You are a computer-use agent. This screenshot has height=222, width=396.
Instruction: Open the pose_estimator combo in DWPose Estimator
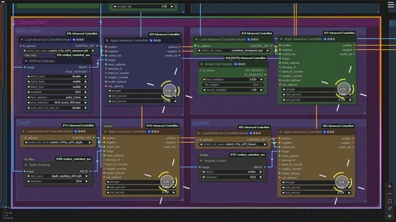coord(57,102)
